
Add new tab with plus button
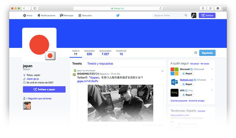[x=225, y=10]
